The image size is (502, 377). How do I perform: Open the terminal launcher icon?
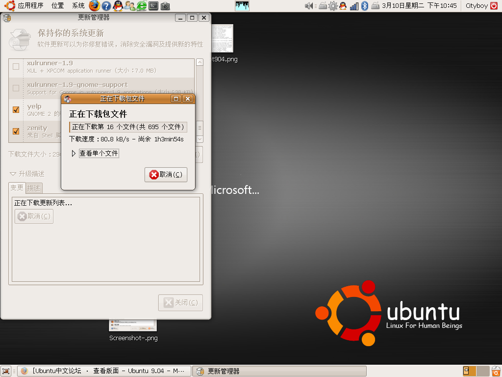click(x=153, y=6)
